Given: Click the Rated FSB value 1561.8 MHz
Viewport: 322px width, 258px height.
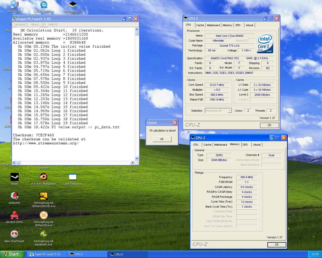Looking at the screenshot, I should 217,100.
